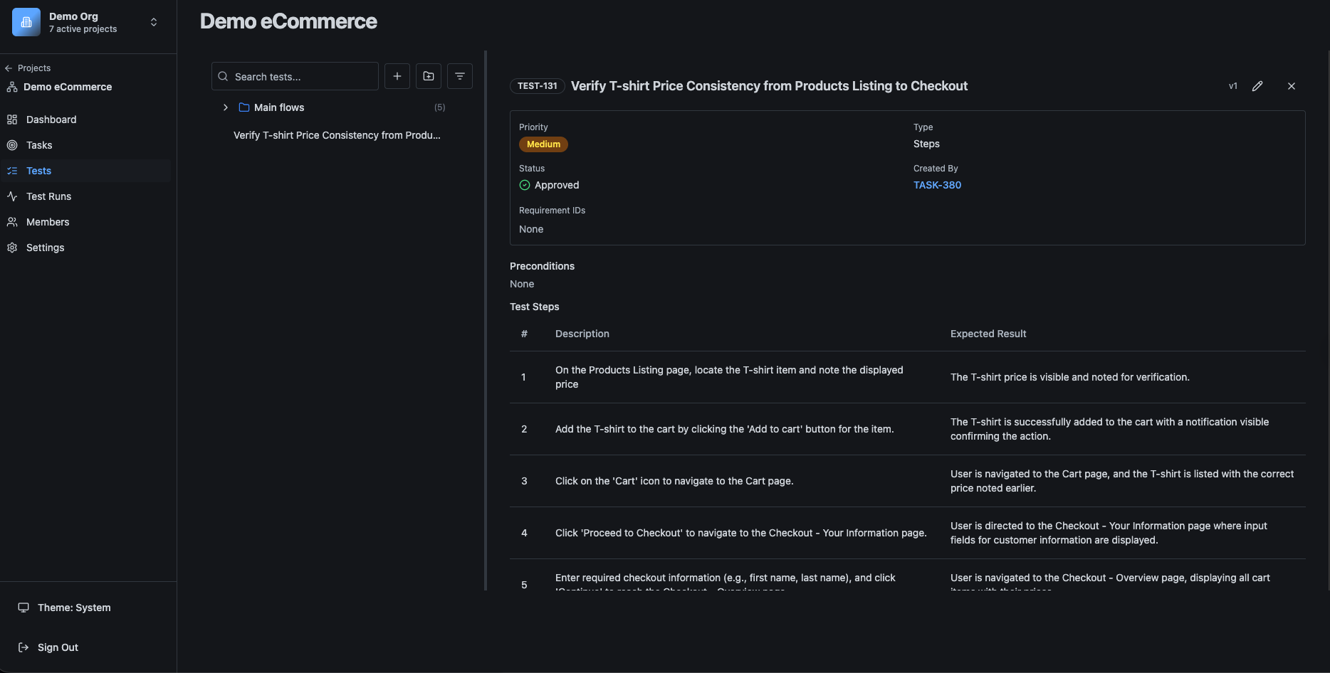Viewport: 1330px width, 673px height.
Task: Navigate back using the Projects arrow icon
Action: click(x=9, y=68)
